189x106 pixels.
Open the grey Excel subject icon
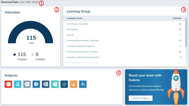pos(27,84)
